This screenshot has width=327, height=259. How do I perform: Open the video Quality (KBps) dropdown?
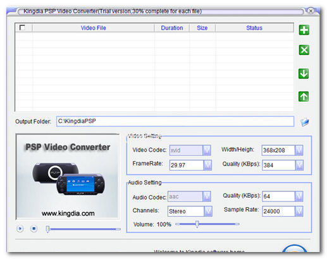pyautogui.click(x=299, y=165)
